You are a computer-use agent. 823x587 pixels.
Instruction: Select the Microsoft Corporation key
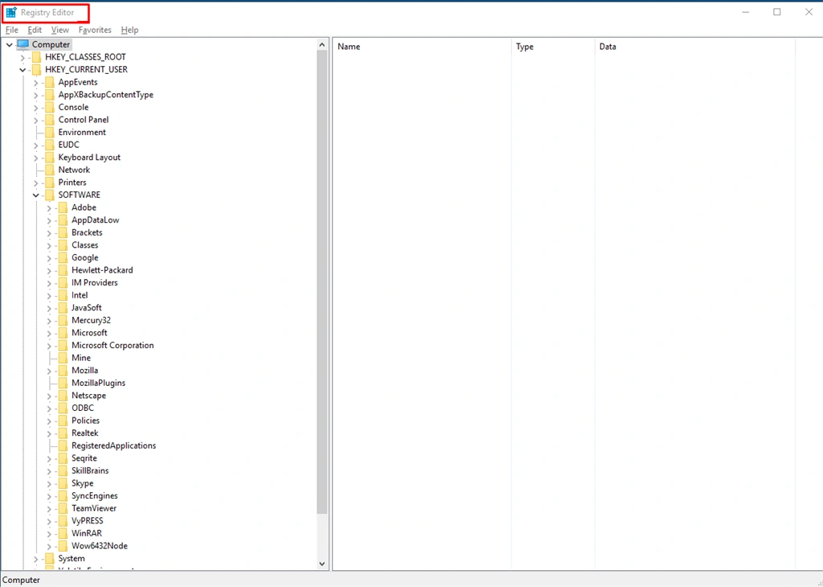click(x=113, y=346)
